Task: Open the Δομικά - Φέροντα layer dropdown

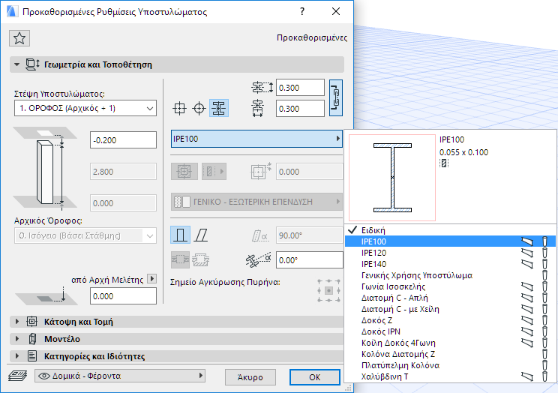Action: click(120, 376)
